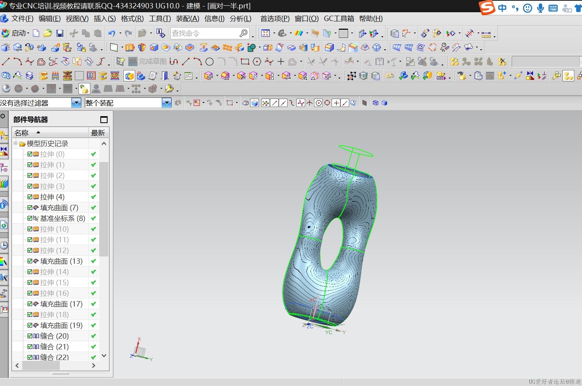Select the Rectangle sketch tool

pyautogui.click(x=245, y=62)
